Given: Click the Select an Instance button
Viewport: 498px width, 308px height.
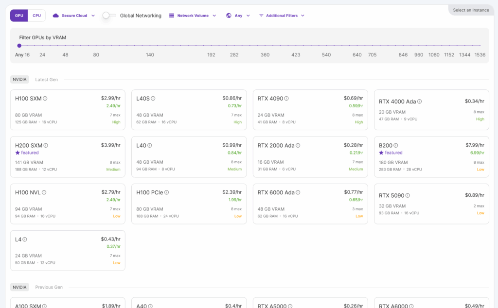Looking at the screenshot, I should 470,9.
